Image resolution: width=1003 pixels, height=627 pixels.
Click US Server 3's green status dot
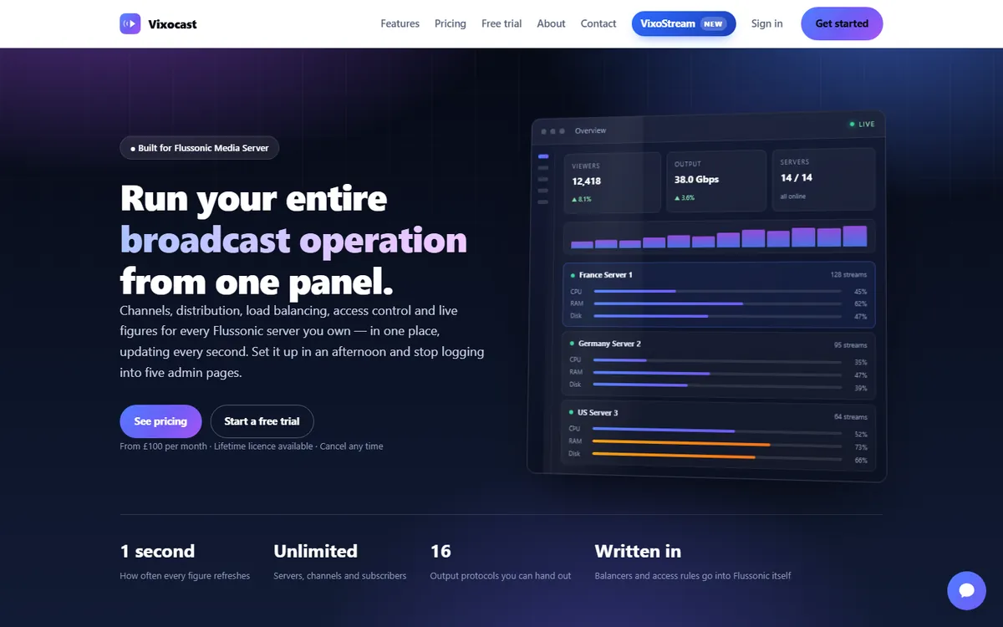click(x=571, y=412)
